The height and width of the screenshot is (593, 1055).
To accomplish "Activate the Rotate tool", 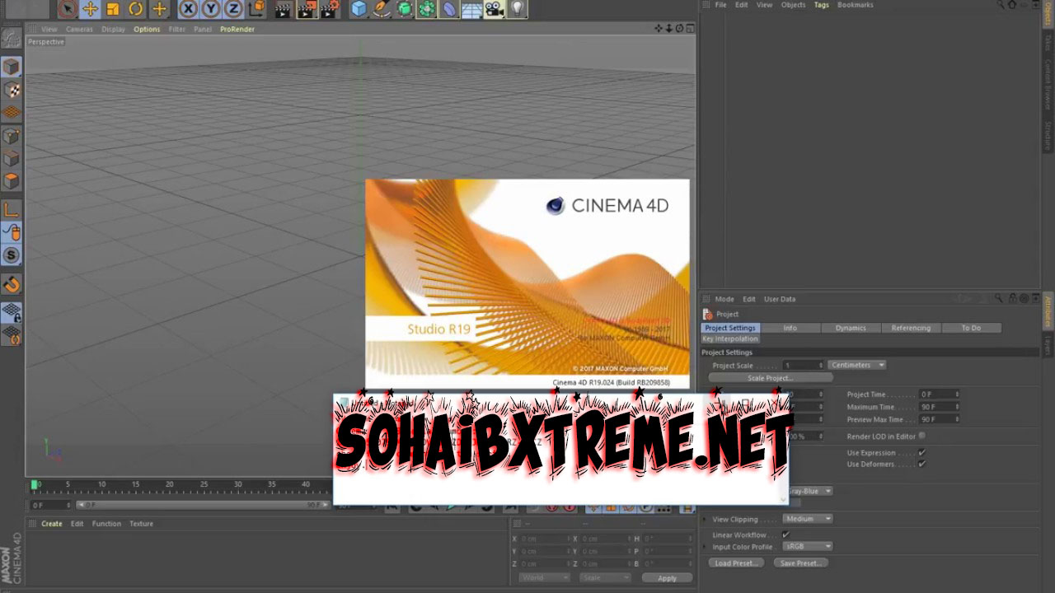I will click(x=136, y=9).
